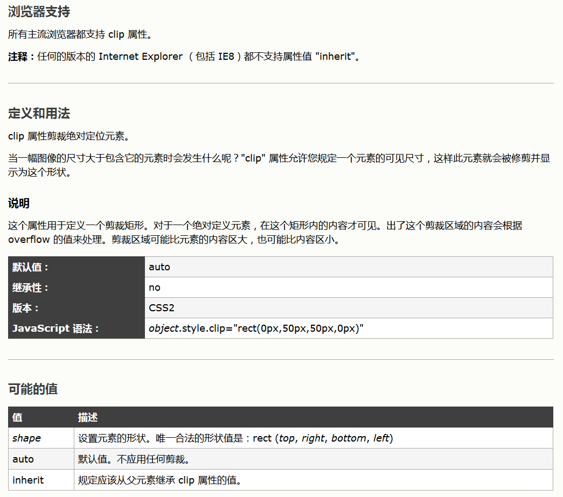Click the 可能的值 heading
Screen dimensions: 563x497
click(x=33, y=389)
